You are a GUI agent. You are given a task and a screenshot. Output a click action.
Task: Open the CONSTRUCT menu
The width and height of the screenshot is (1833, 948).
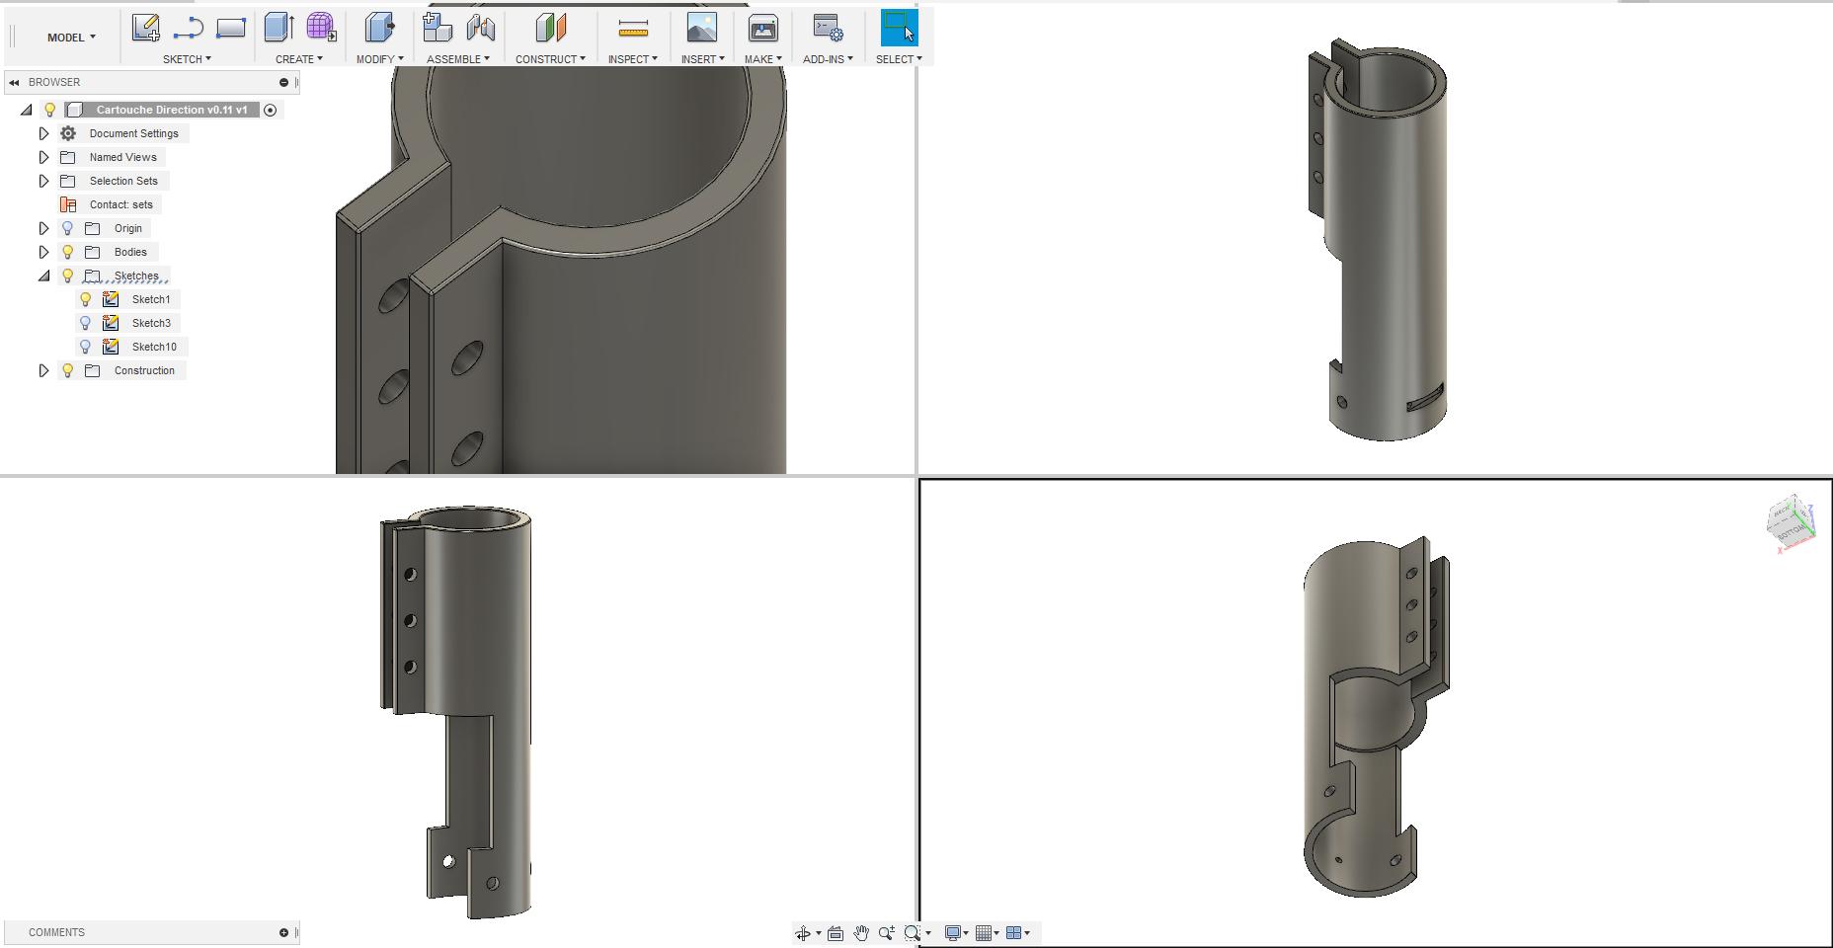coord(550,59)
